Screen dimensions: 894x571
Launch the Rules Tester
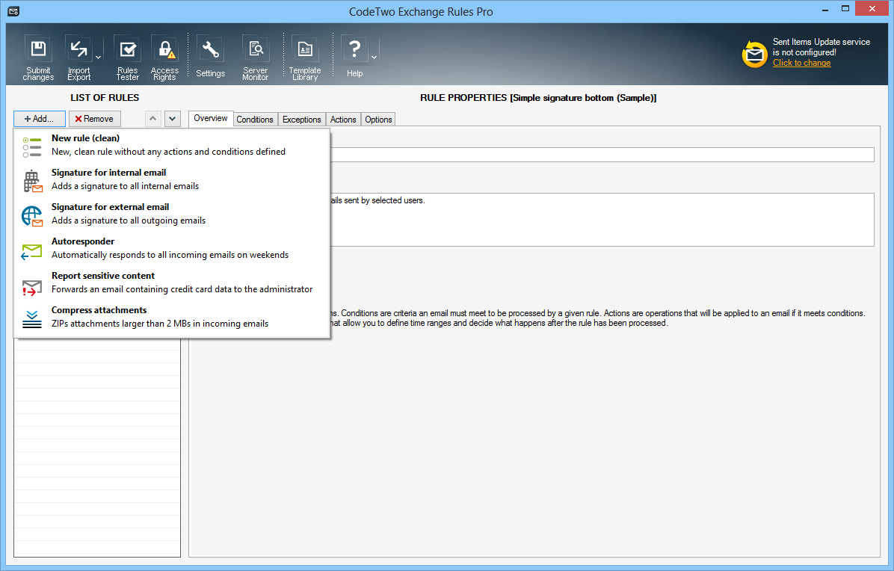point(128,57)
